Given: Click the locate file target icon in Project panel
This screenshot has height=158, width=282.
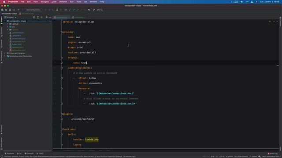Looking at the screenshot, I should (34, 18).
